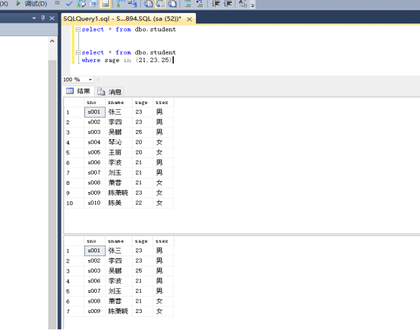Screen dimensions: 420x330
Task: Open the toolbar overflow options arrow
Action: point(253,5)
